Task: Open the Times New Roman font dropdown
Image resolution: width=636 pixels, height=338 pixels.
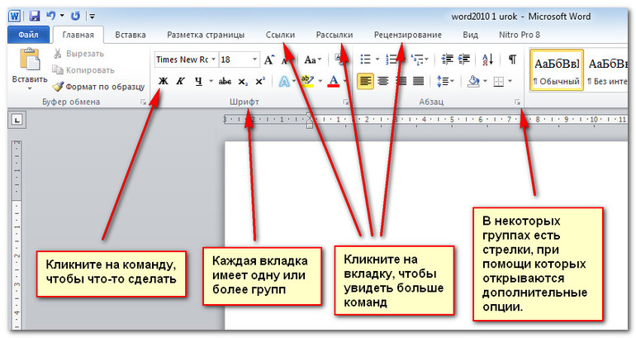Action: (x=214, y=60)
